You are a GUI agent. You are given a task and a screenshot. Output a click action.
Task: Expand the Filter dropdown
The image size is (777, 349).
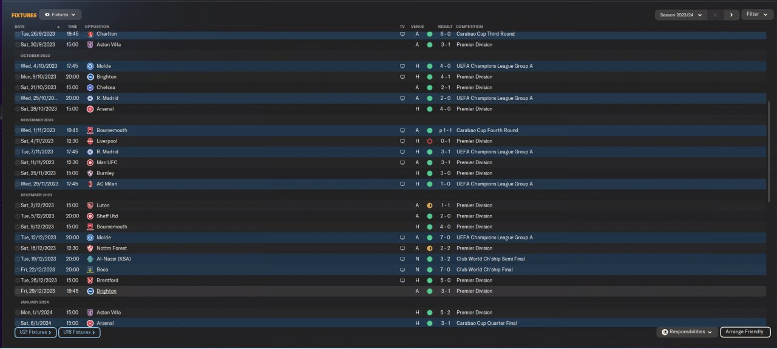pos(757,15)
